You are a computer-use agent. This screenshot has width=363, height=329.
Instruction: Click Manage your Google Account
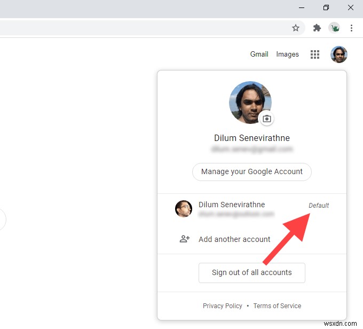click(251, 171)
